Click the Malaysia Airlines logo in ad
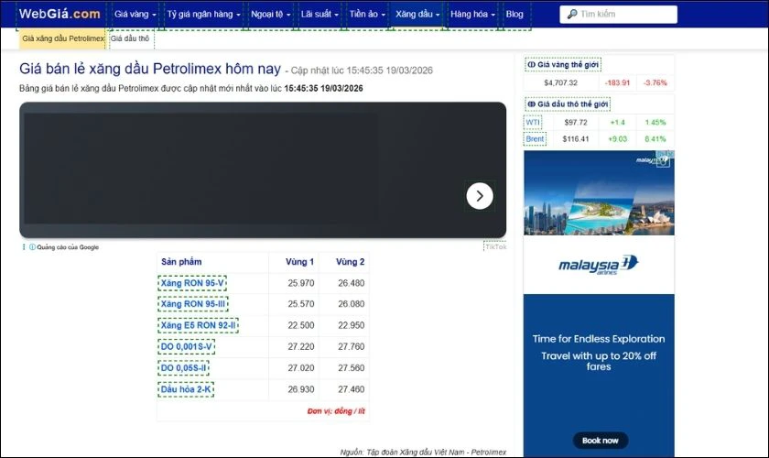 [599, 265]
